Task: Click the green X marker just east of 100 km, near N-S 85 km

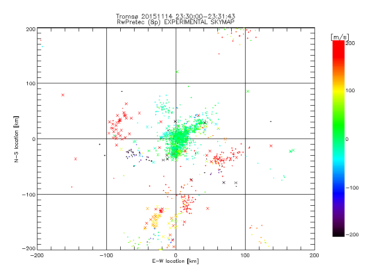Action: (248, 91)
